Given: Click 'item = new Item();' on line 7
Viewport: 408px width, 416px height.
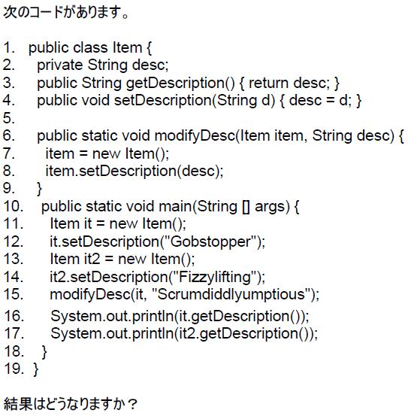Looking at the screenshot, I should coord(107,154).
